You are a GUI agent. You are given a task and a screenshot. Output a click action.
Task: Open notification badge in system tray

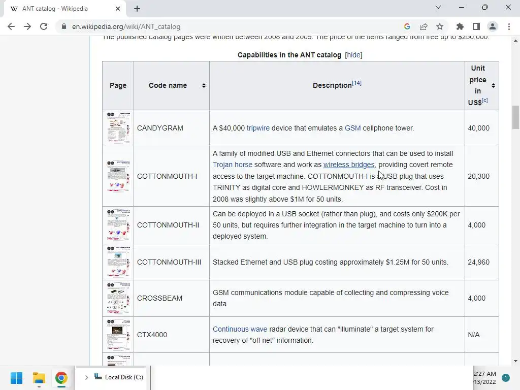(x=506, y=378)
